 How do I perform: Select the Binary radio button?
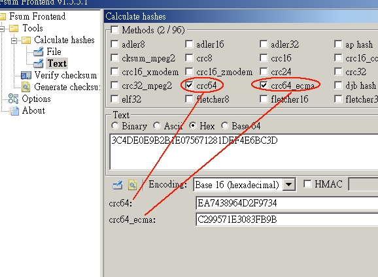click(x=115, y=125)
